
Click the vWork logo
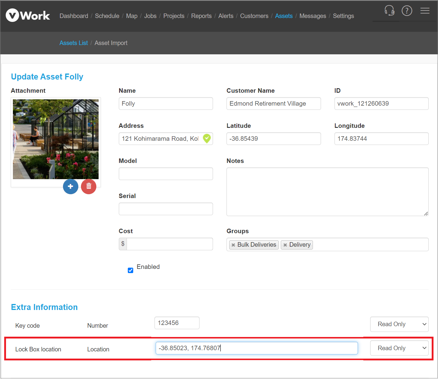tap(28, 15)
